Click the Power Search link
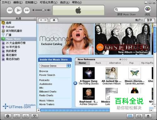Viewport: 157px width, 120px height. (x=47, y=75)
